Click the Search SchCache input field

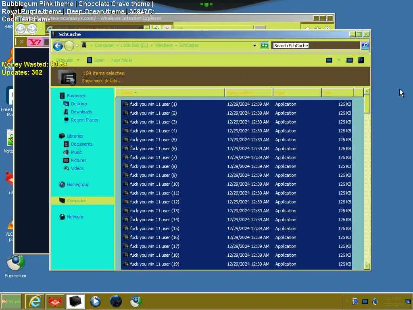point(316,46)
